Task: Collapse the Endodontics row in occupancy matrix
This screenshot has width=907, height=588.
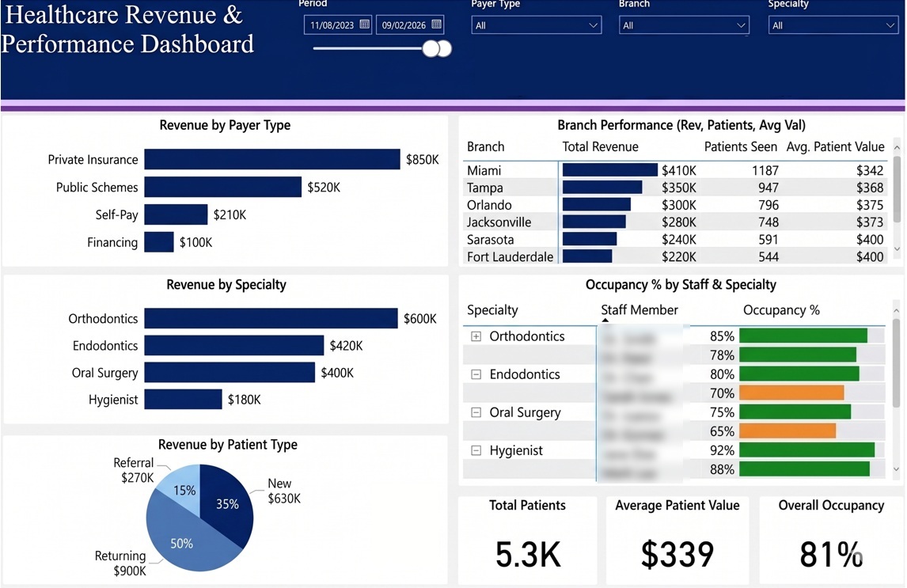Action: click(476, 374)
